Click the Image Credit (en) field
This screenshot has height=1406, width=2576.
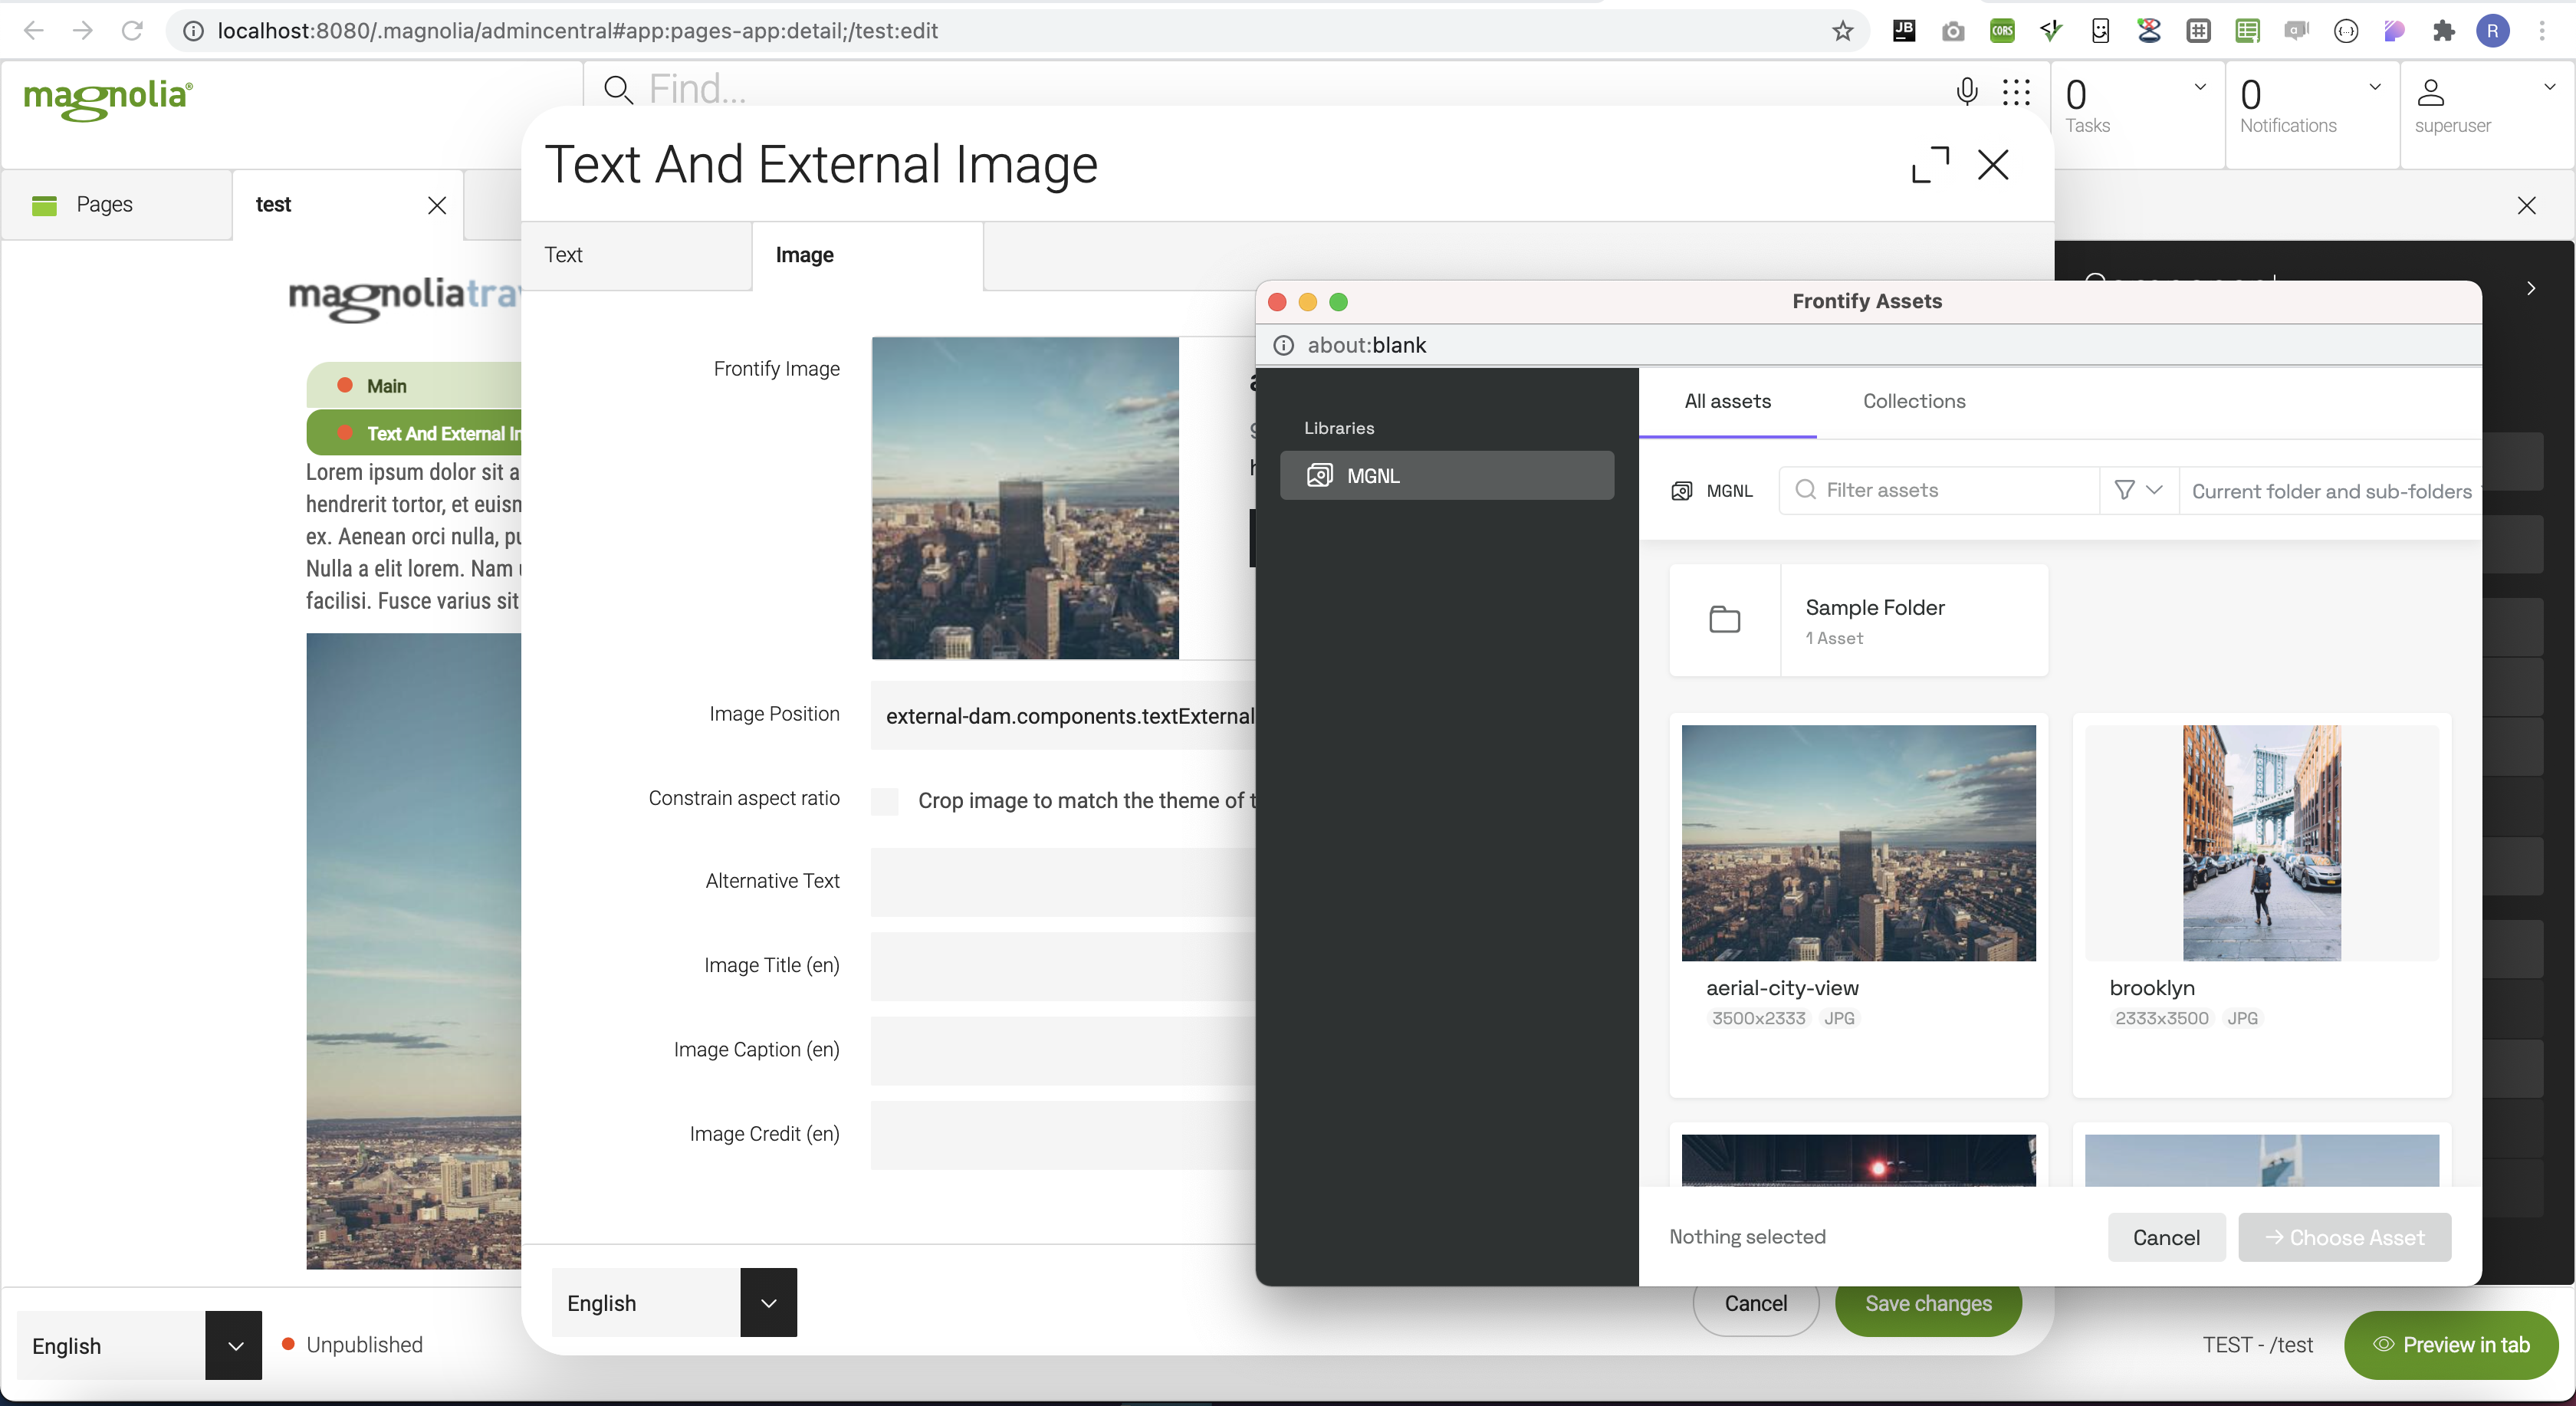point(1063,1134)
